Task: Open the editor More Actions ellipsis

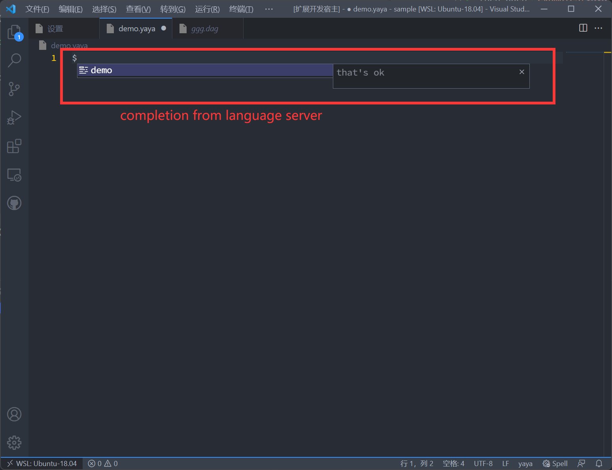Action: pos(599,28)
